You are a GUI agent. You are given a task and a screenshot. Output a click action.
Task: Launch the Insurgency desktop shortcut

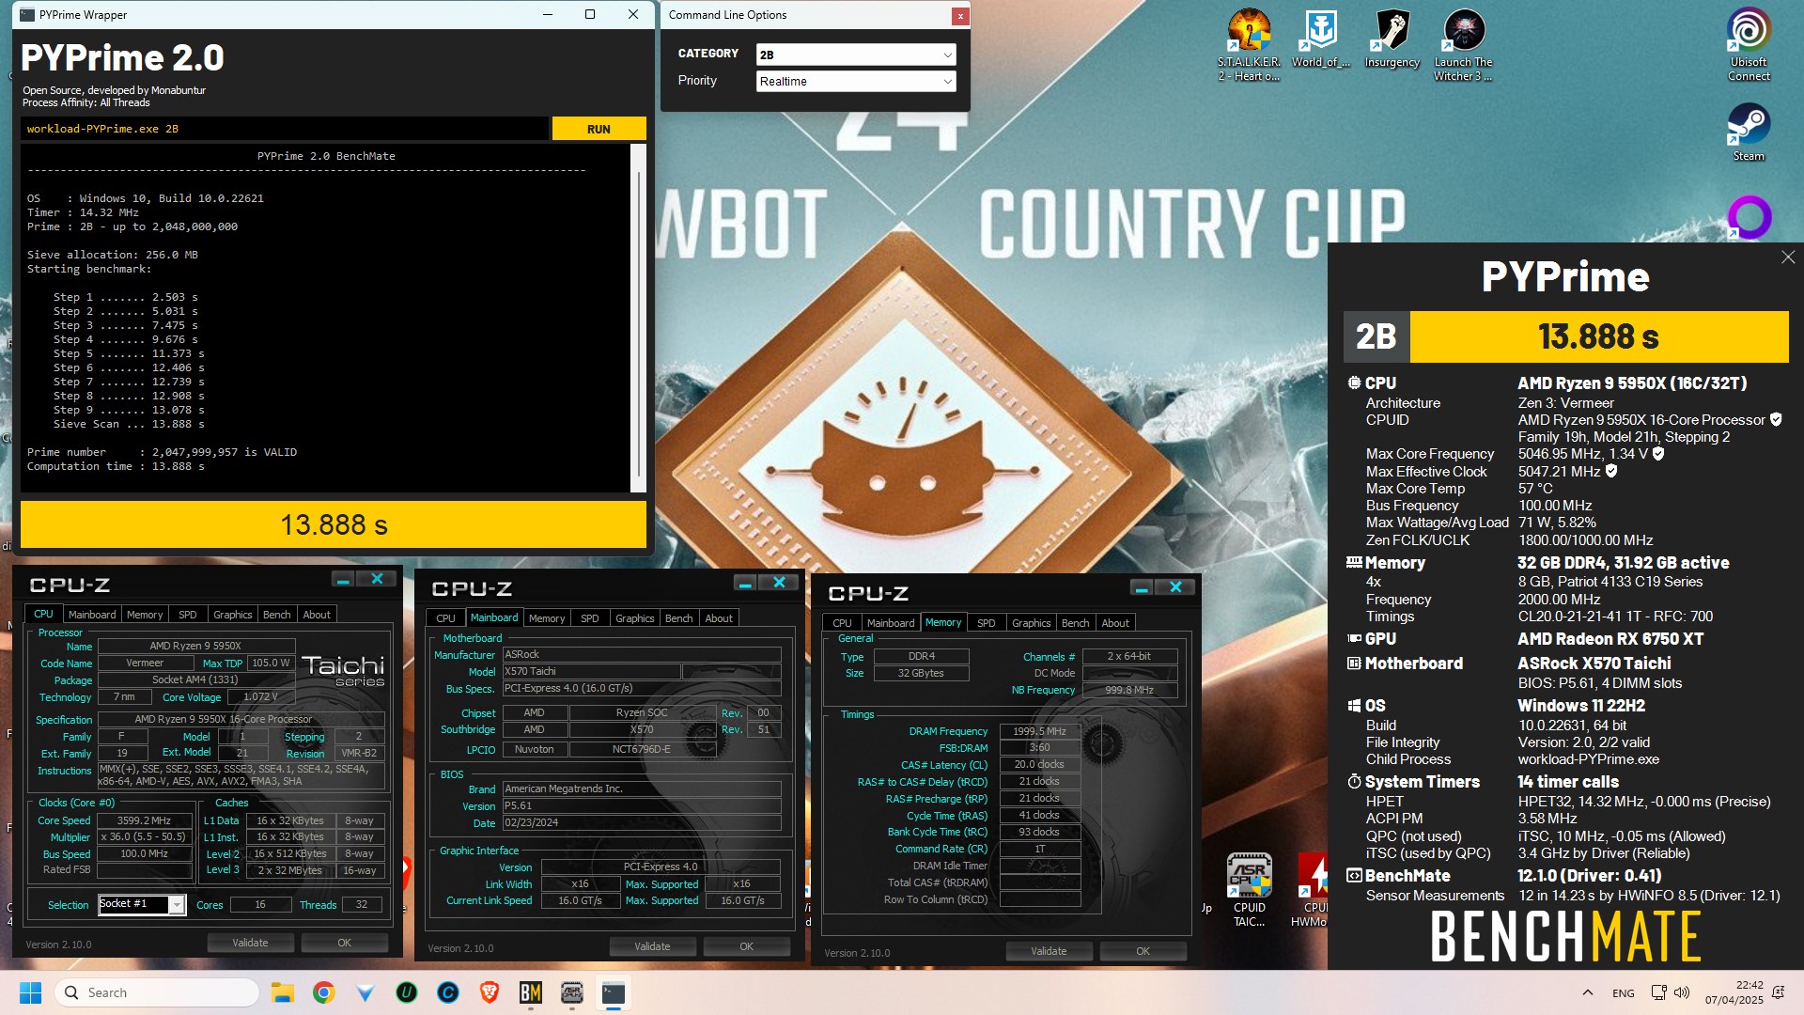(x=1392, y=39)
